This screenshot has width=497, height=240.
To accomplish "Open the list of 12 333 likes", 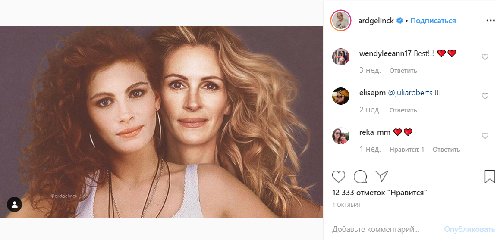I will [x=380, y=193].
